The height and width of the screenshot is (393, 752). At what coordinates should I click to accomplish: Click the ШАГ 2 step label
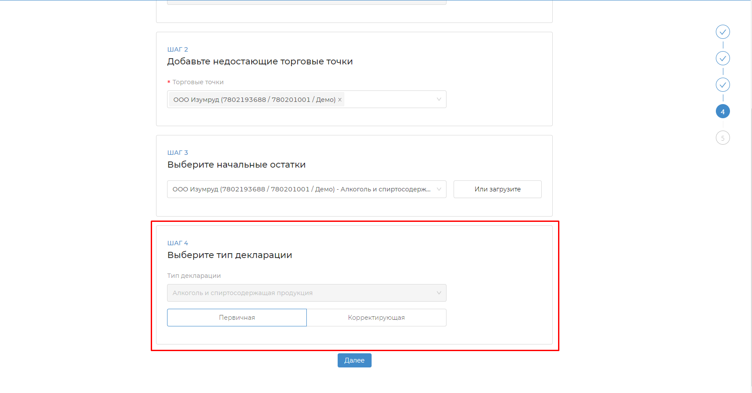(178, 49)
